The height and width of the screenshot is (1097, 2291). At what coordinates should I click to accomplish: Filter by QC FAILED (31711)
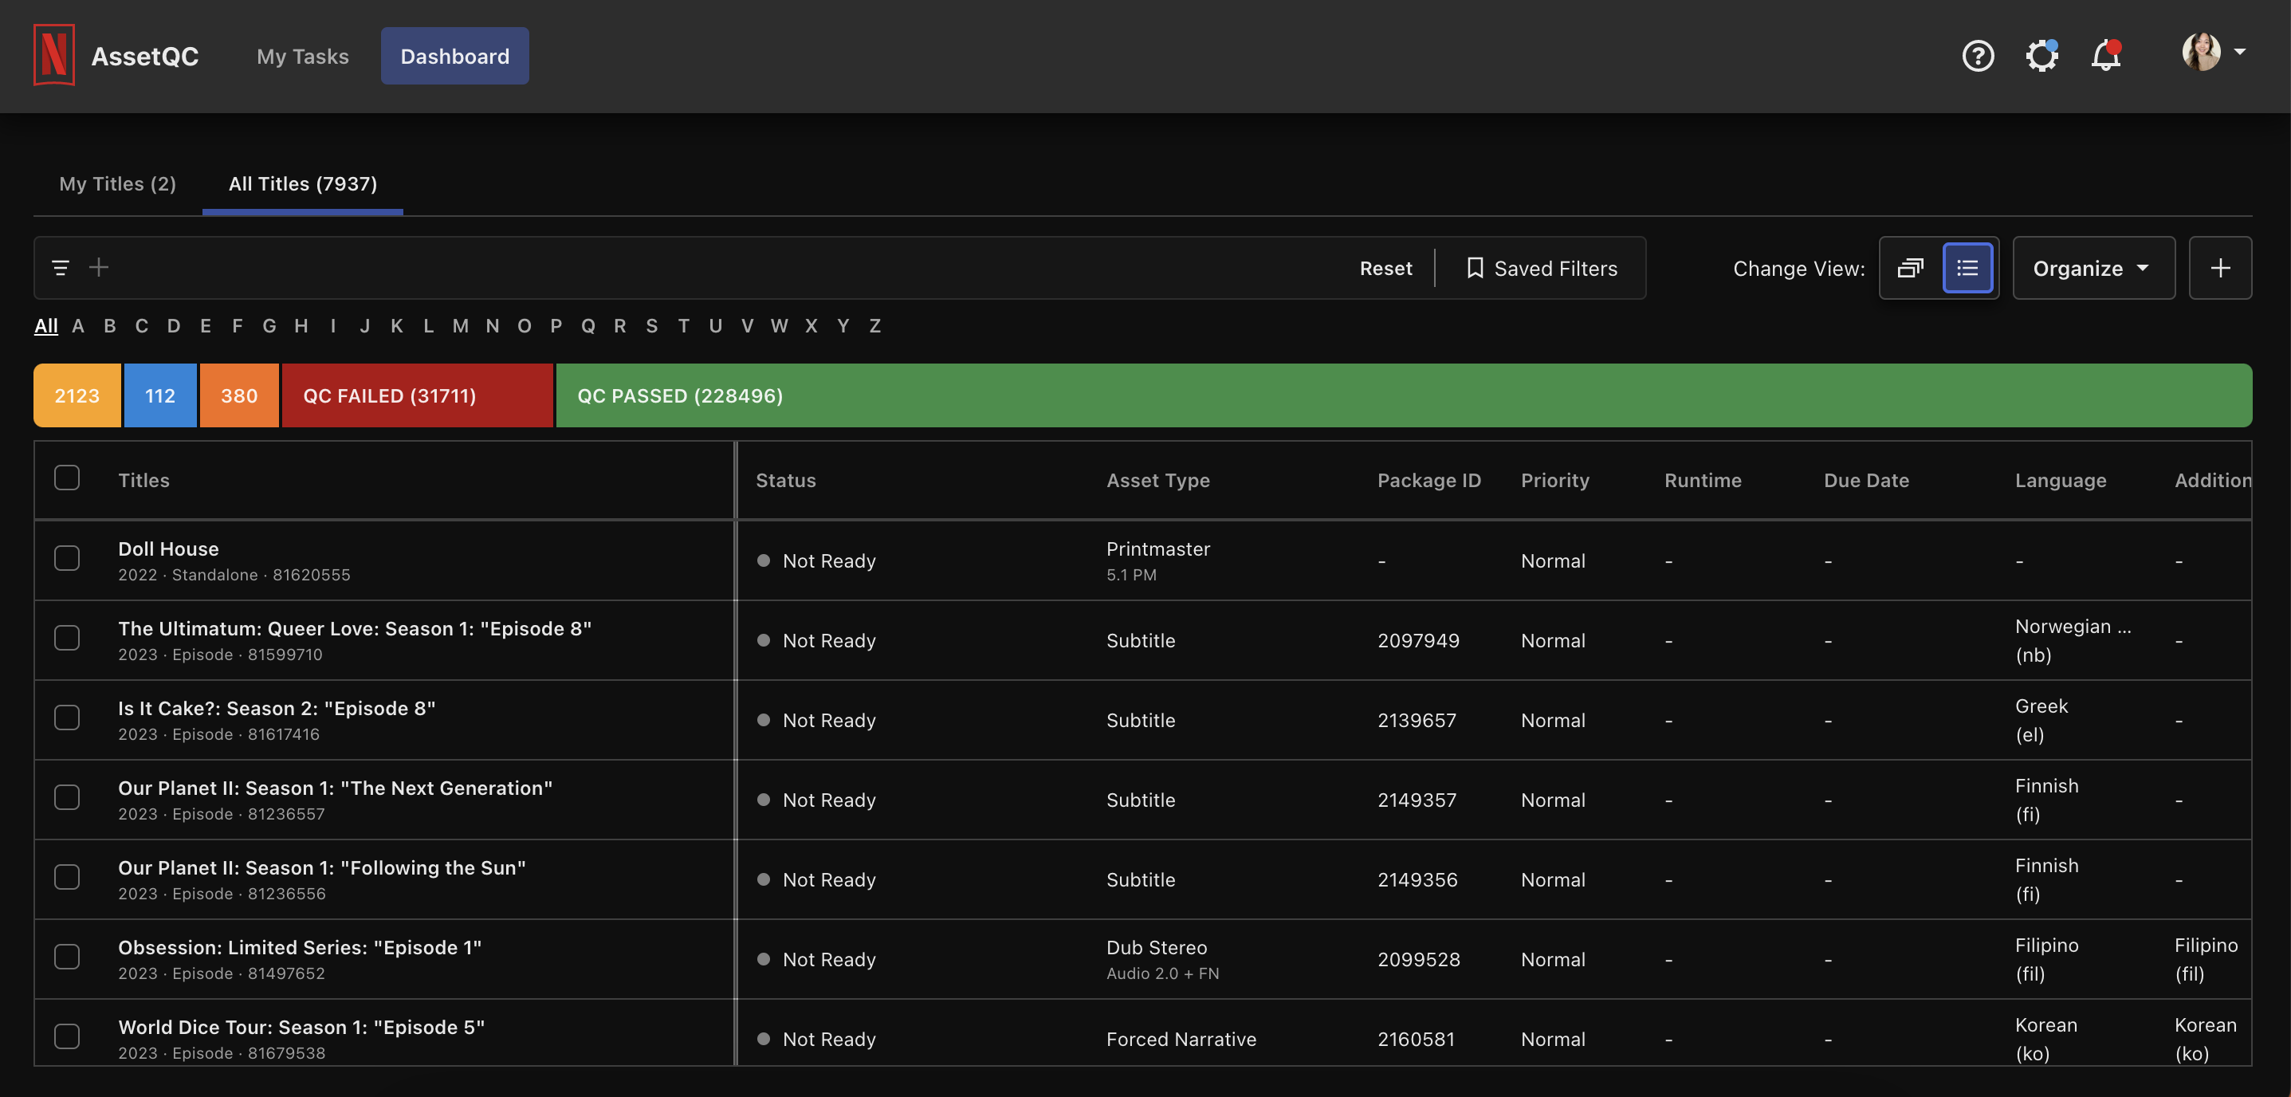[x=417, y=395]
